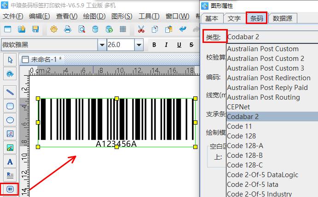The width and height of the screenshot is (318, 197).
Task: Open the 查看(V) menu
Action: point(67,16)
